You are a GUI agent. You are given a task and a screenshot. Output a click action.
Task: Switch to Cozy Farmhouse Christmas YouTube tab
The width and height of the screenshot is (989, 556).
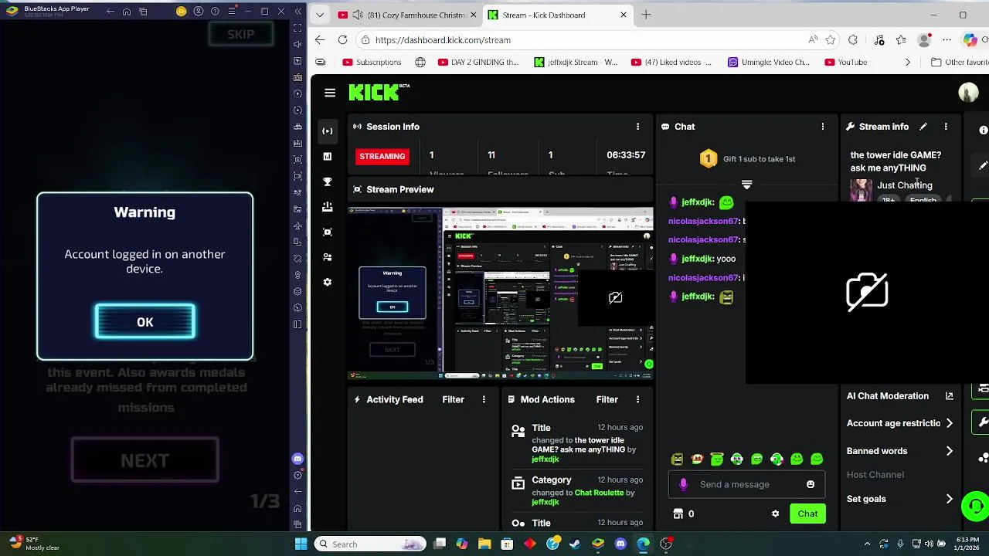pos(409,15)
